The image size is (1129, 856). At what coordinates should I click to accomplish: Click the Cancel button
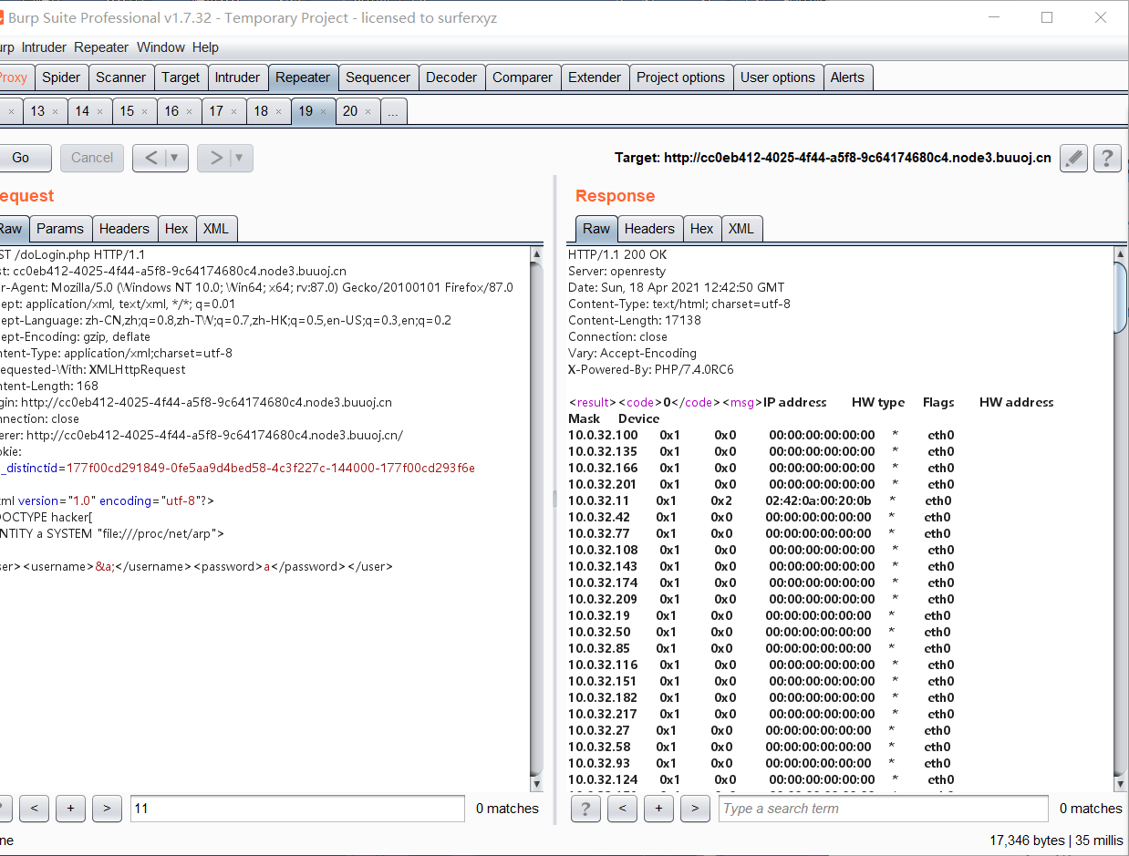pyautogui.click(x=92, y=158)
